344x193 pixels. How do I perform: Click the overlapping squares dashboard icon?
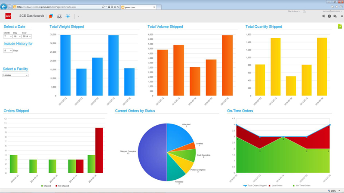[51, 16]
